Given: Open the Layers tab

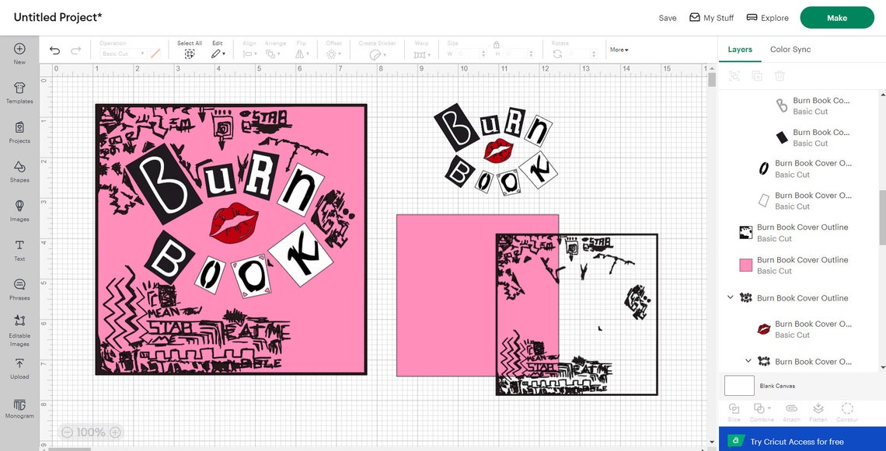Looking at the screenshot, I should click(x=740, y=49).
